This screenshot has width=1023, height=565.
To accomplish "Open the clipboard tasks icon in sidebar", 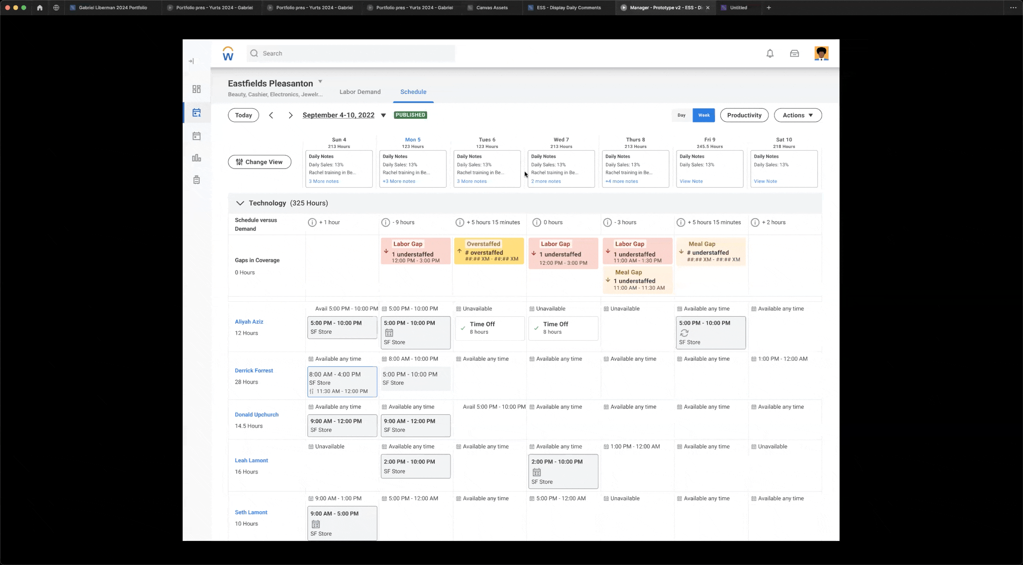I will tap(196, 180).
